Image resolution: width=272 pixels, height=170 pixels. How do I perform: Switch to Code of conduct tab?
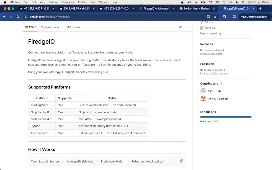[51, 27]
